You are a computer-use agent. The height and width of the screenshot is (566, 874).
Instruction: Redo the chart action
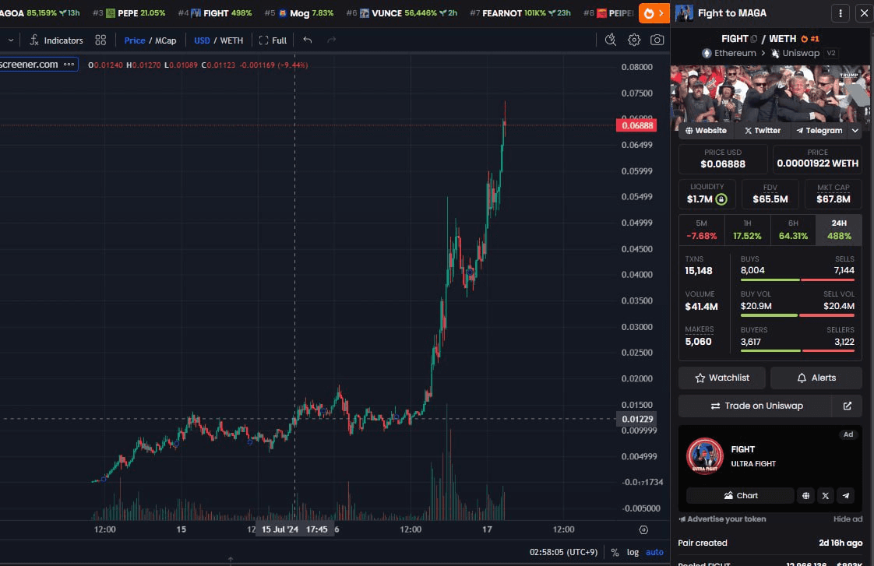pyautogui.click(x=332, y=40)
